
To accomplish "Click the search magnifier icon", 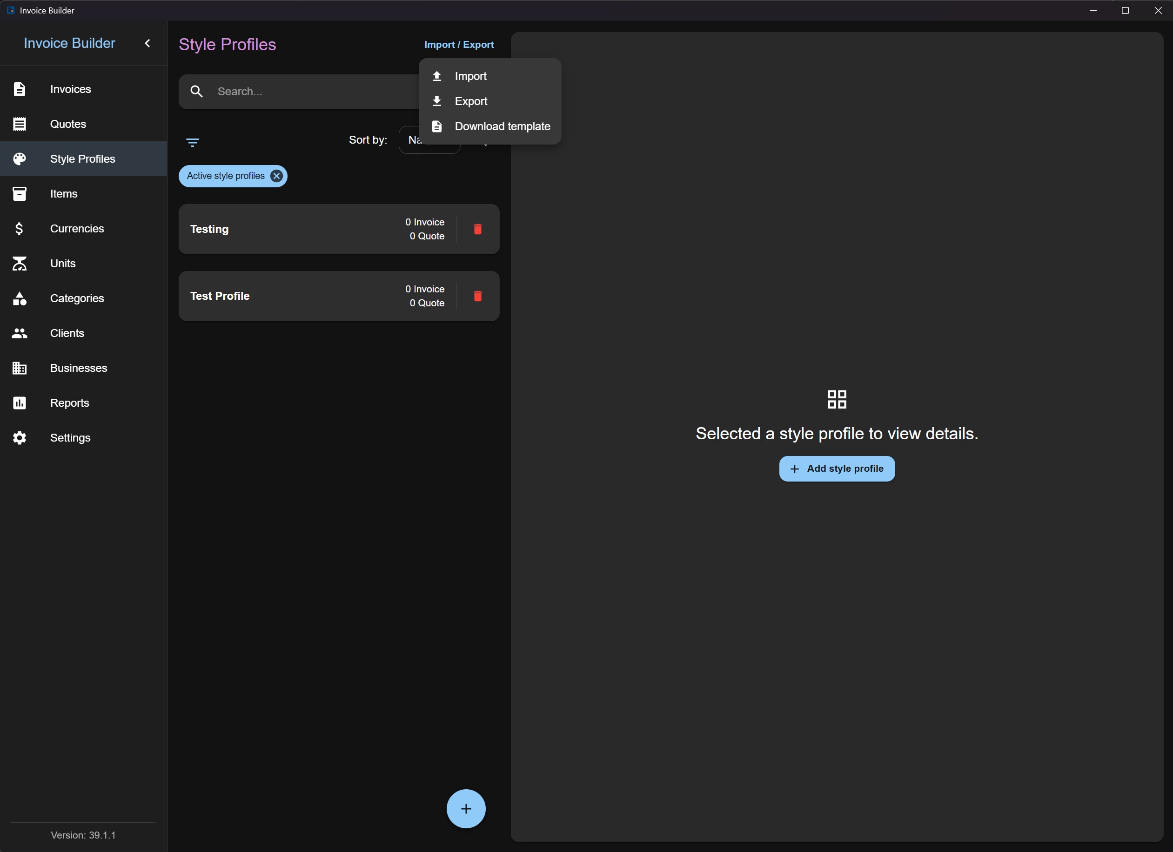I will tap(196, 92).
